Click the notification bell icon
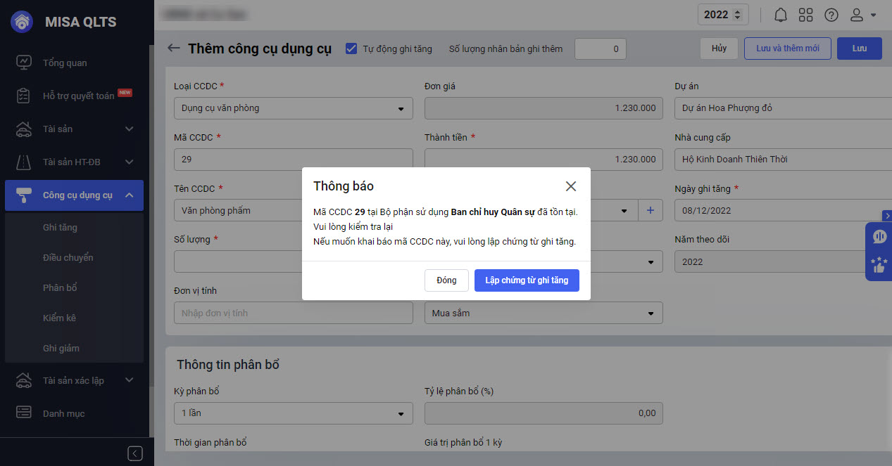The image size is (892, 466). click(x=781, y=15)
